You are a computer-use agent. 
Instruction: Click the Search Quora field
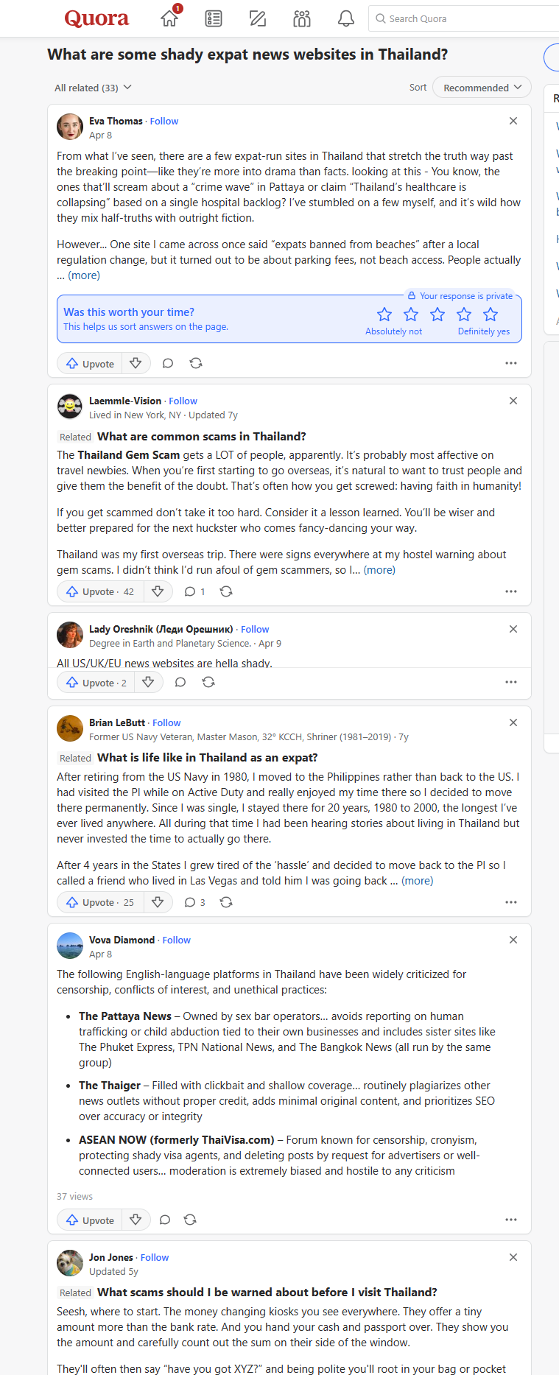464,18
